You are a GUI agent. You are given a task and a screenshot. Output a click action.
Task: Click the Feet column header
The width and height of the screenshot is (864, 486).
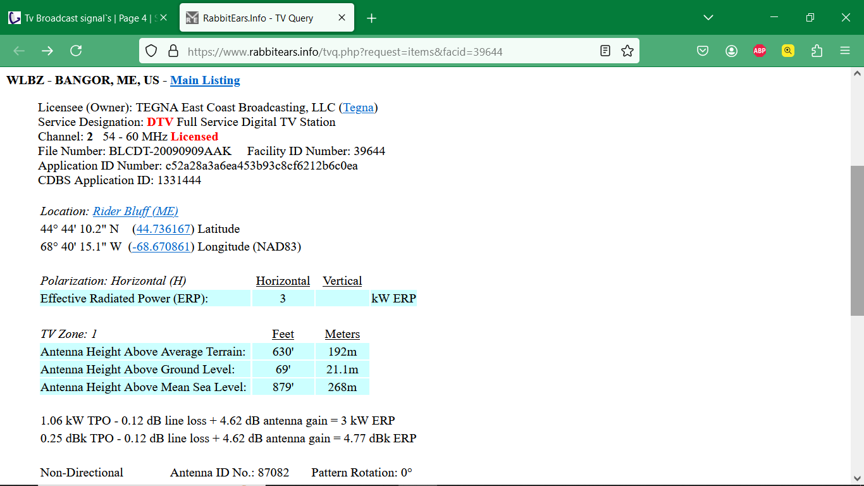point(283,334)
